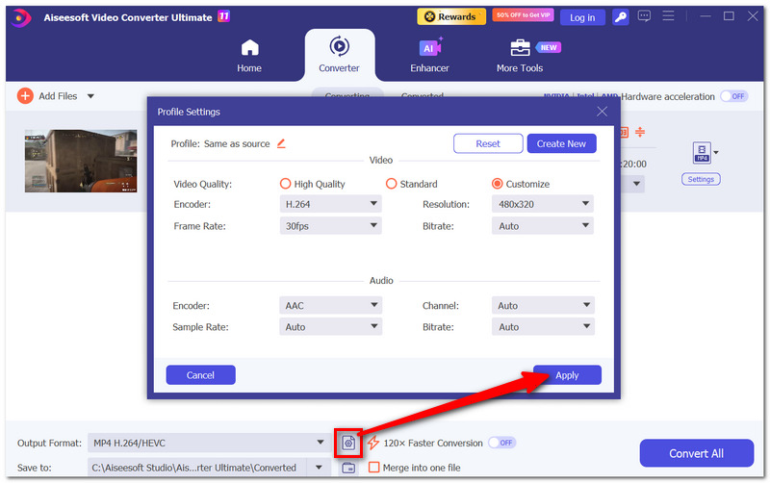This screenshot has height=483, width=770.
Task: Open the Sample Rate dropdown
Action: pyautogui.click(x=330, y=327)
